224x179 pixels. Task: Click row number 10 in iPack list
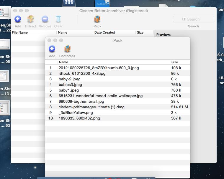point(50,118)
